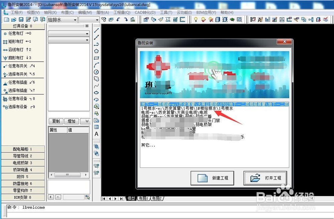
Task: Open the 工程(F) menu
Action: [x=17, y=13]
